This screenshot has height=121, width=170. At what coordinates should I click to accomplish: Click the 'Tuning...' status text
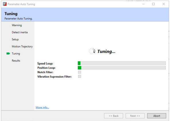tap(106, 52)
